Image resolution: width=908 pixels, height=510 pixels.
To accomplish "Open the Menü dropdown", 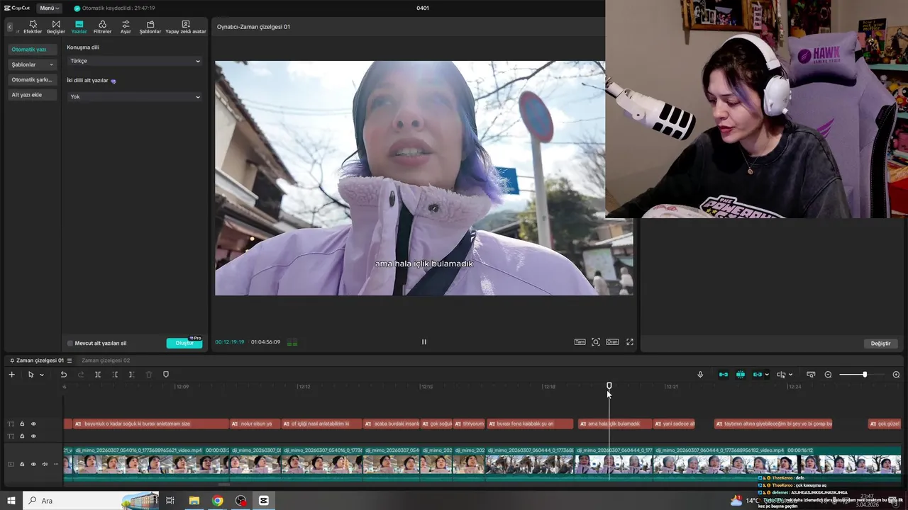I will pos(50,8).
